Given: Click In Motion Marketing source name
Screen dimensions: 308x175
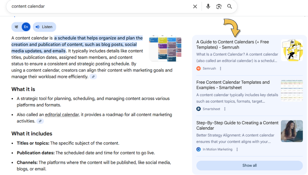Looking at the screenshot, I should point(217,149).
